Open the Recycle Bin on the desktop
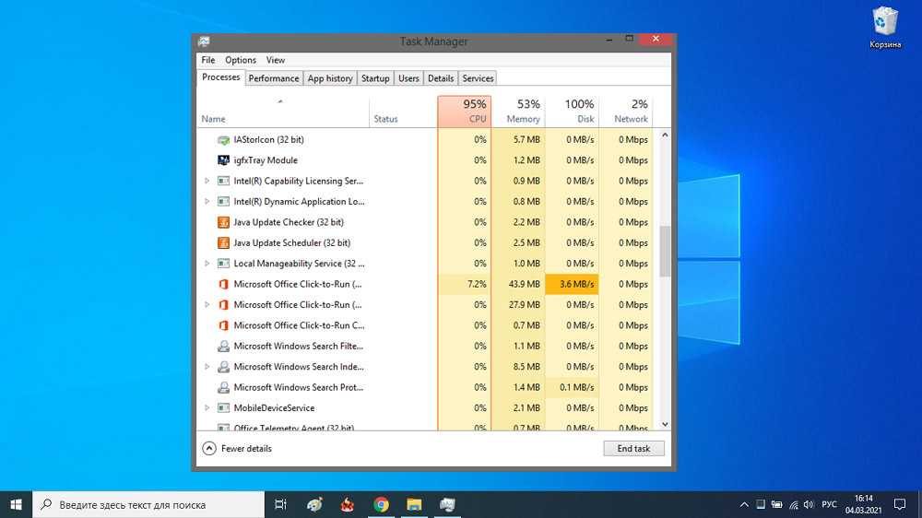Screen dimensions: 922x518 coord(885,27)
